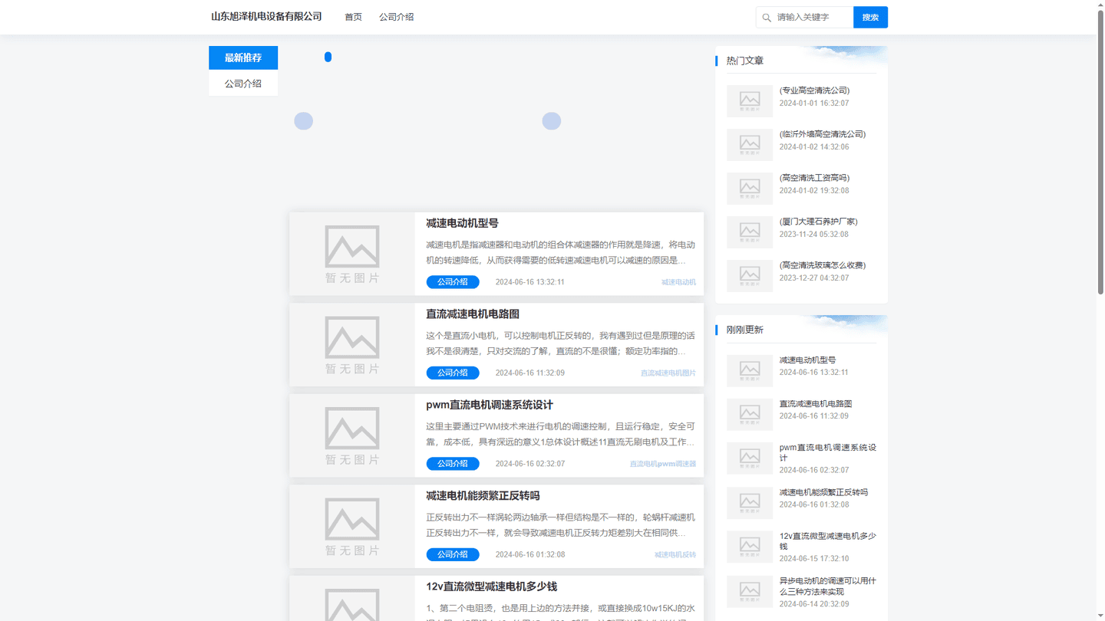The width and height of the screenshot is (1105, 621).
Task: Click the carousel indicator dot
Action: [328, 57]
